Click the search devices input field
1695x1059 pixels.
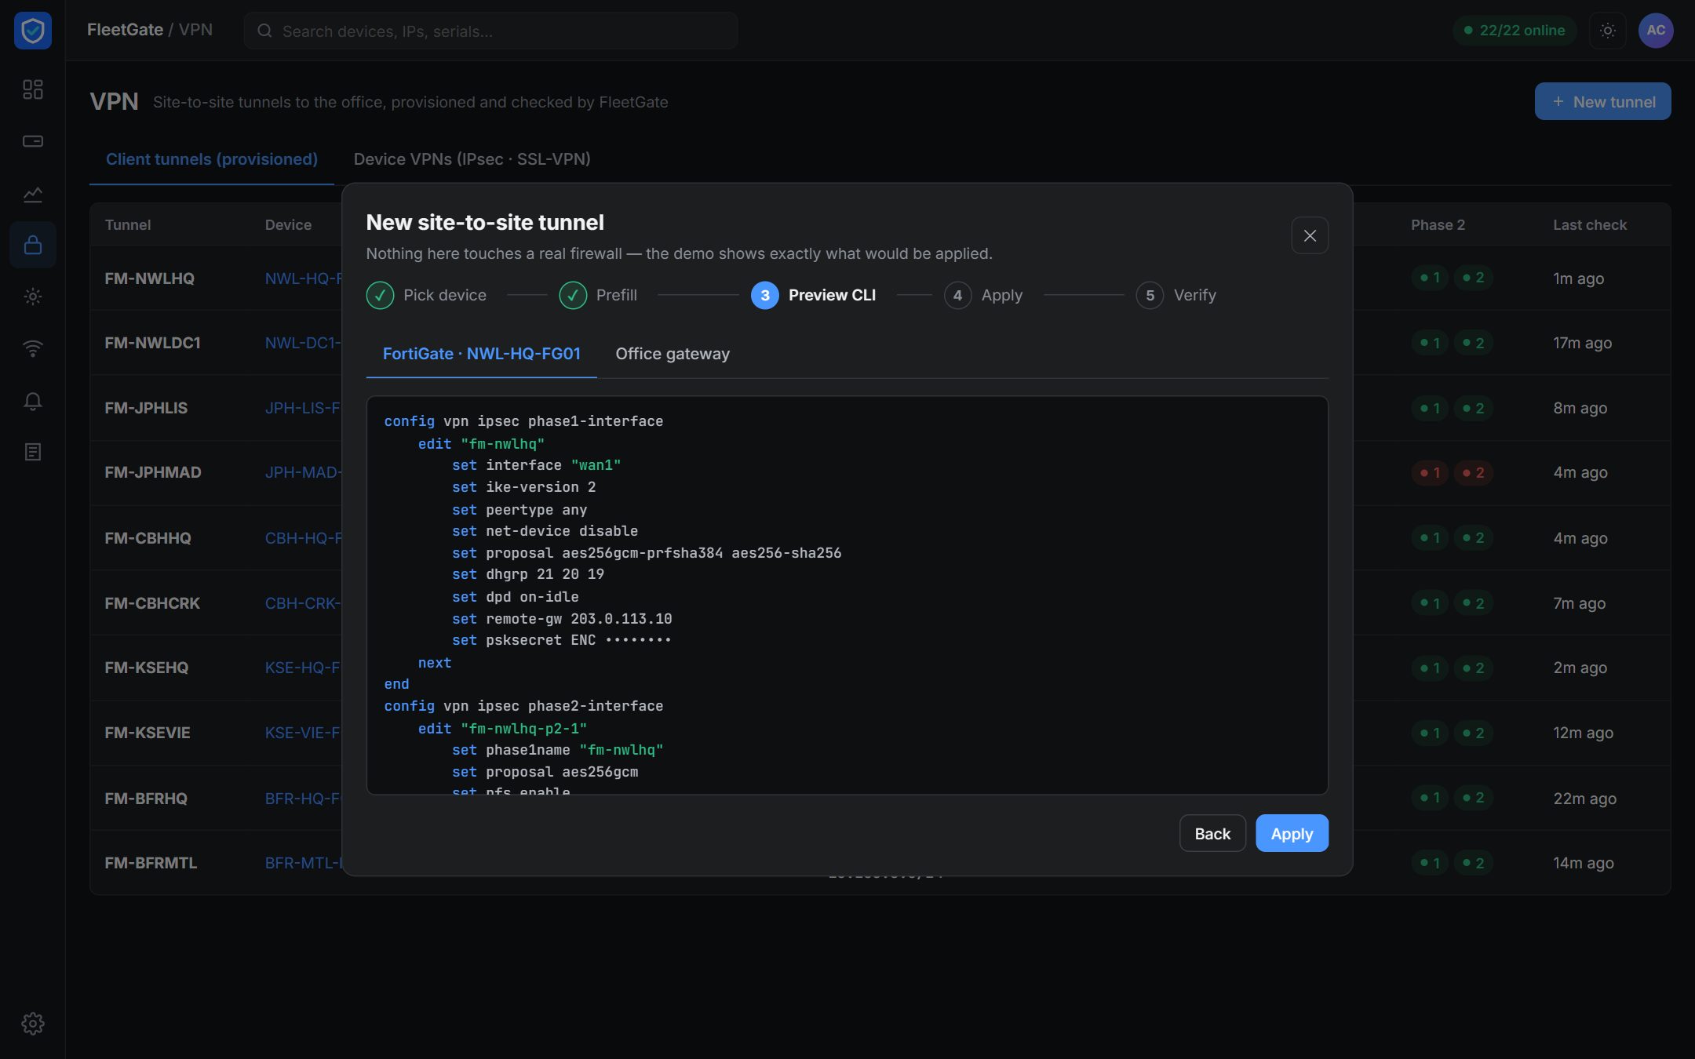click(490, 31)
